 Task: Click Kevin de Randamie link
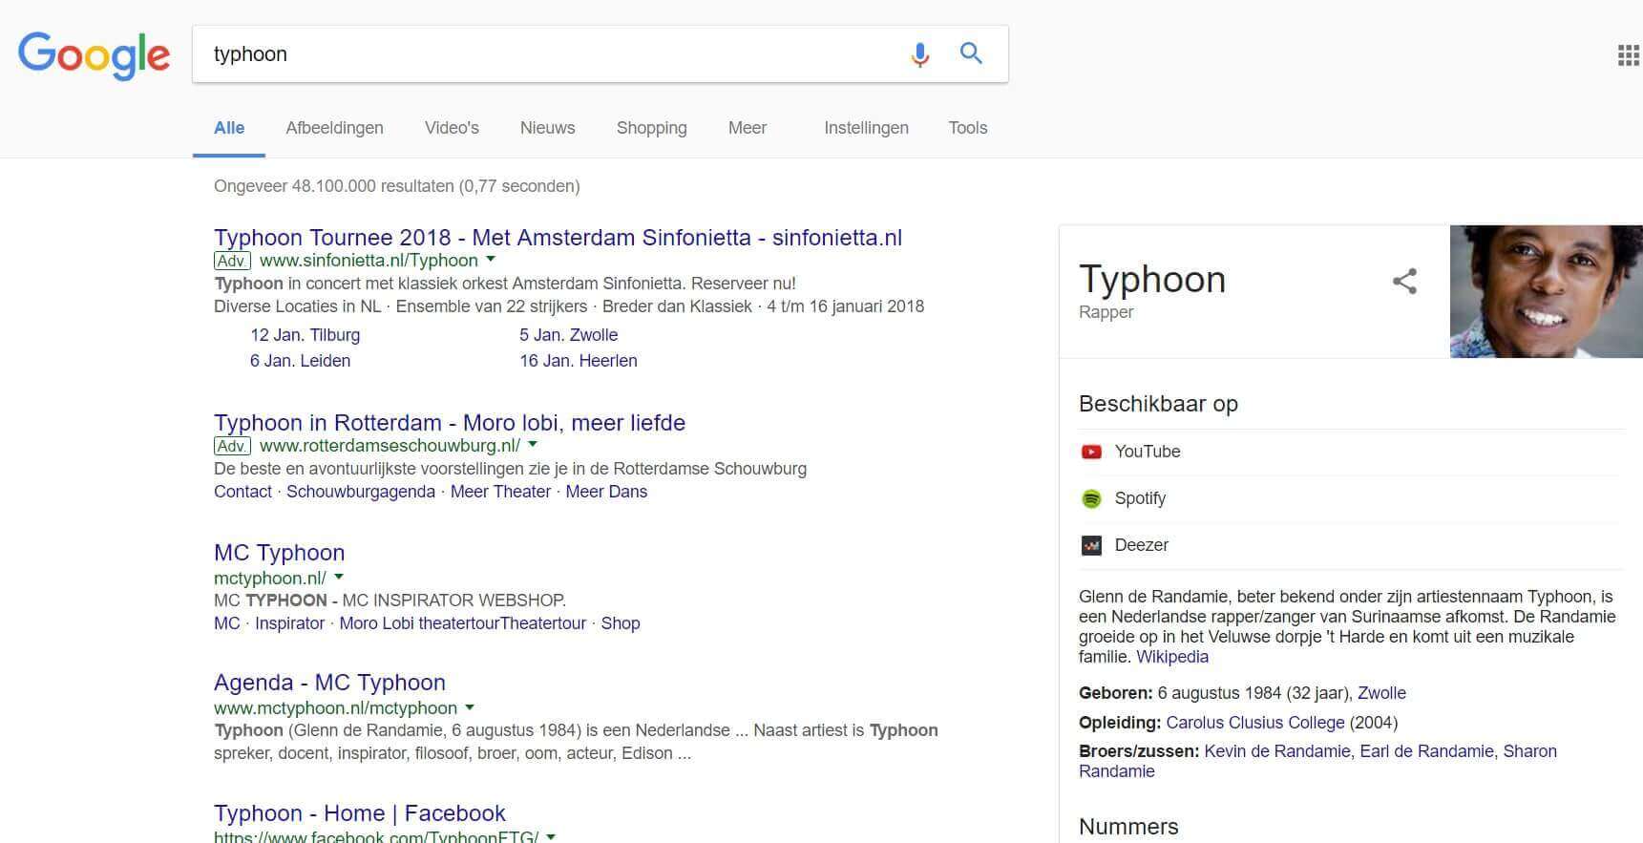click(x=1276, y=751)
